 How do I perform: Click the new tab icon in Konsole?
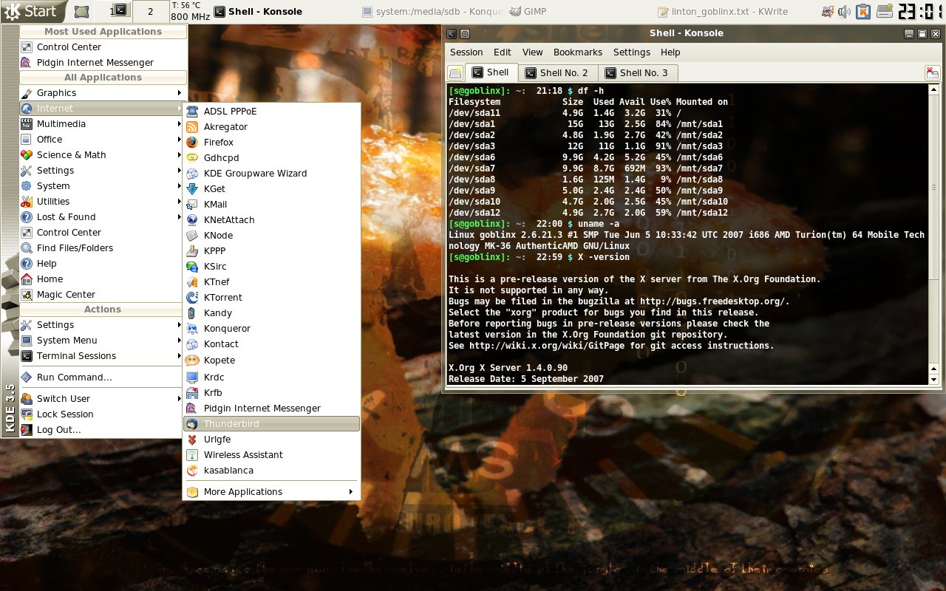pyautogui.click(x=455, y=72)
